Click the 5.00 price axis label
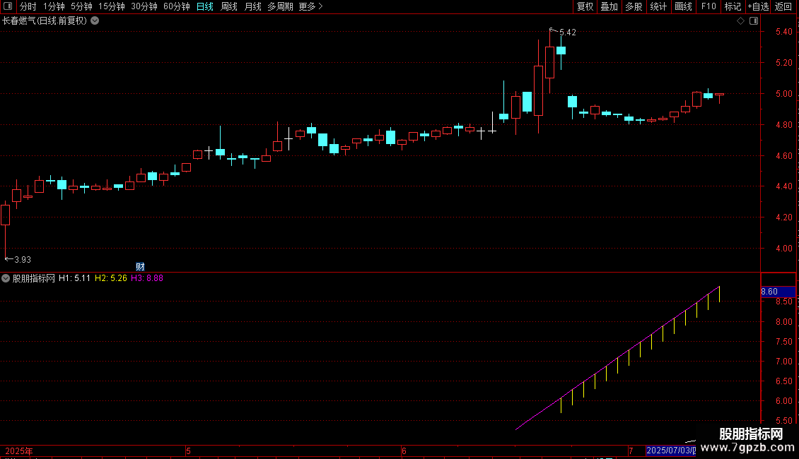799x459 pixels. (783, 94)
